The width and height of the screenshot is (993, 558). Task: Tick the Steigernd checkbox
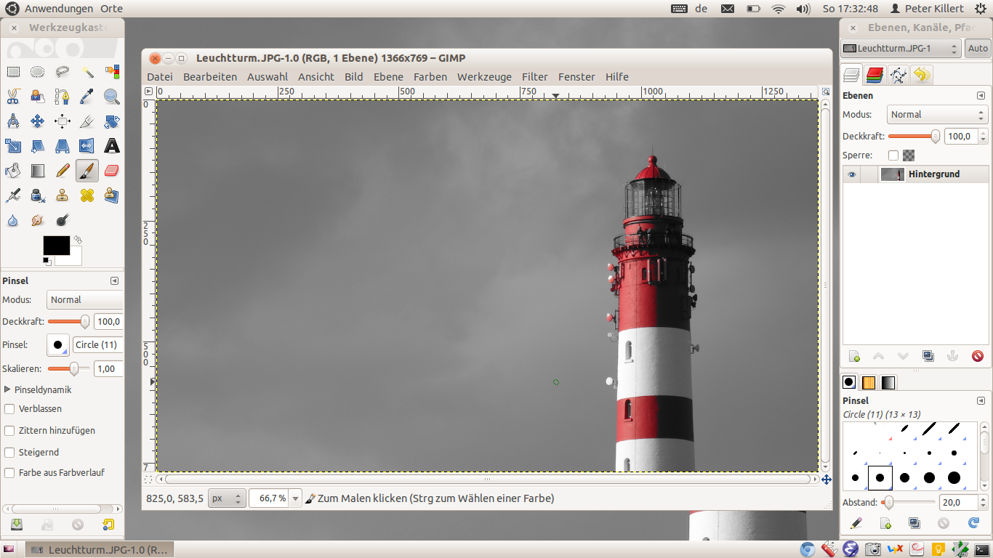pos(9,453)
